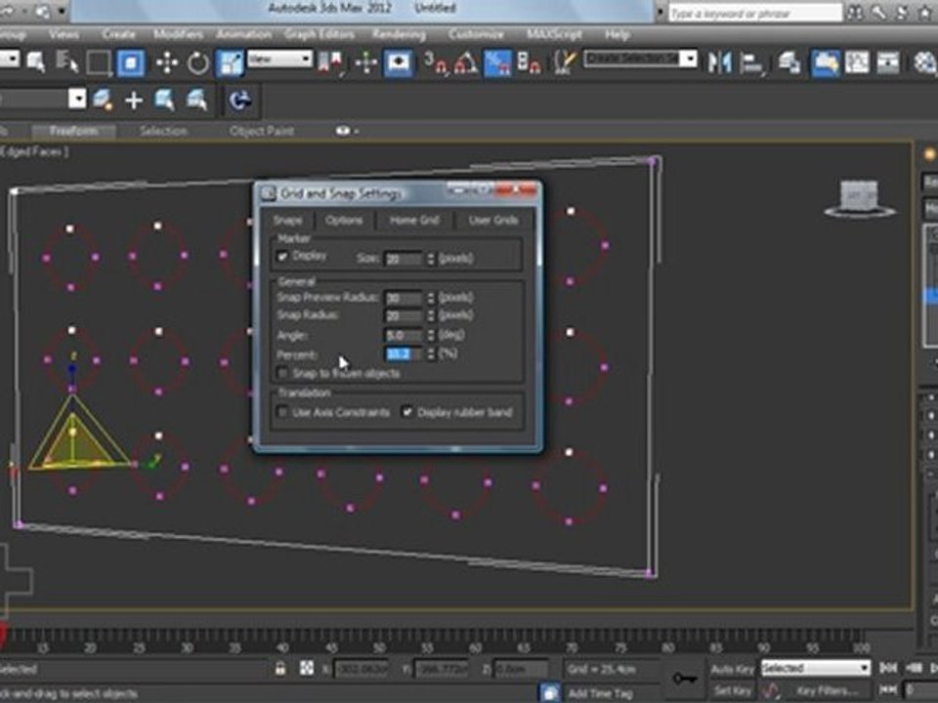
Task: Choose the Rectangular Selection Region tool
Action: tap(99, 62)
